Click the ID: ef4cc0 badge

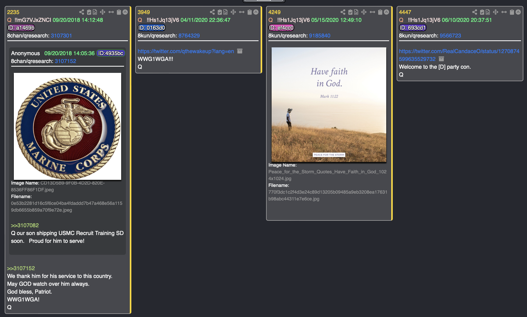(x=281, y=28)
